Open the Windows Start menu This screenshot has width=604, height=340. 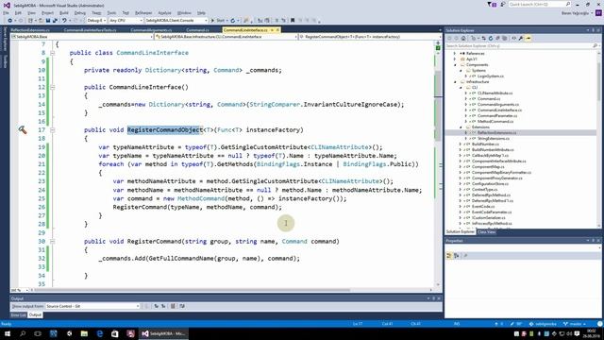click(x=8, y=333)
